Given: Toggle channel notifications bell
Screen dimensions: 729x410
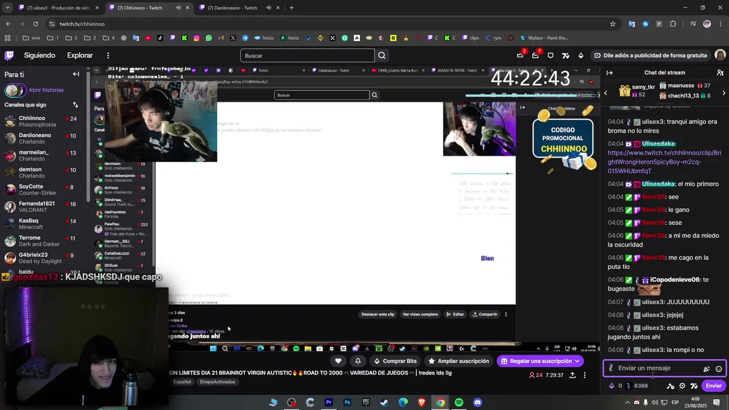Looking at the screenshot, I should click(358, 361).
